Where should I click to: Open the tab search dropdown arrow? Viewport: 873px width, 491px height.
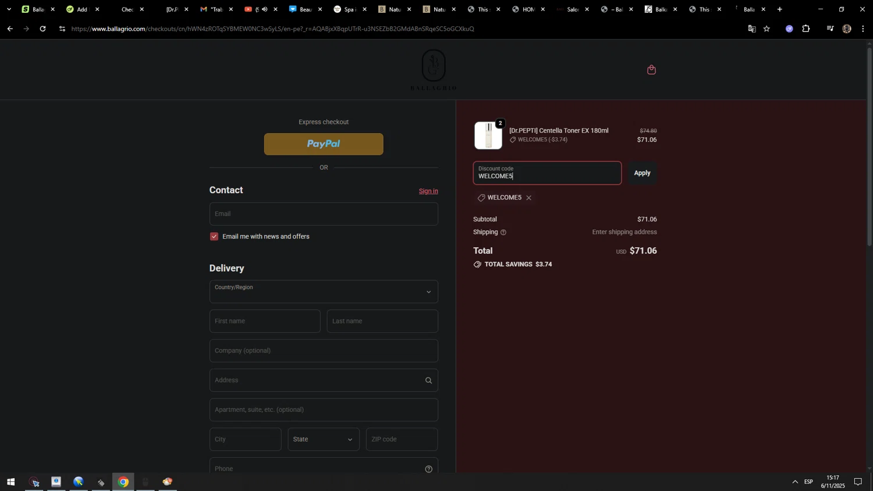pyautogui.click(x=9, y=9)
